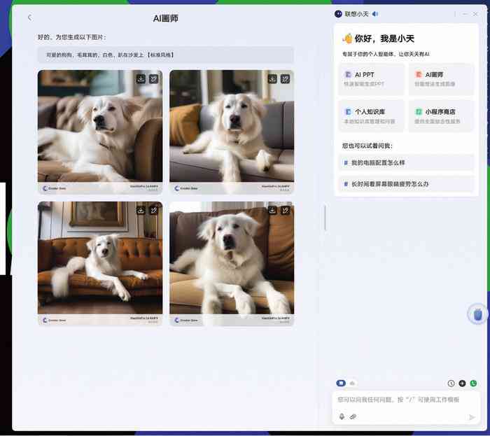The width and height of the screenshot is (490, 436).
Task: Toggle the speaker icon next to 联想小天
Action: (x=375, y=14)
